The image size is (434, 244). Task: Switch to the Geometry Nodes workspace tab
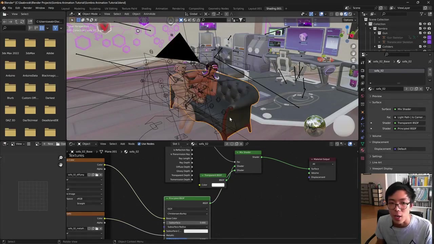(x=218, y=8)
